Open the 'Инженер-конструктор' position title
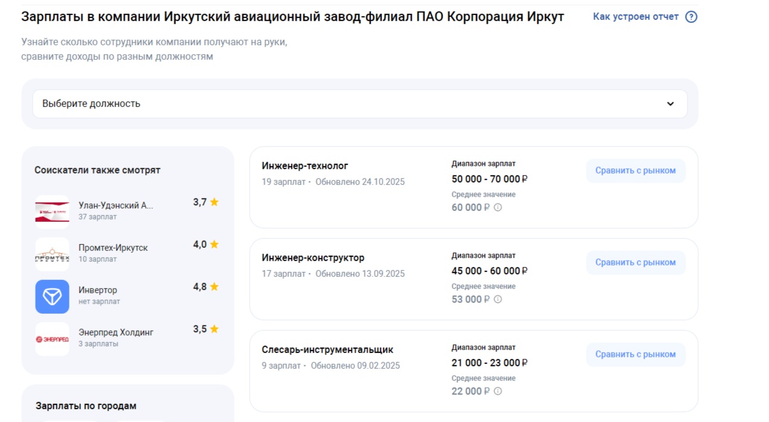The height and width of the screenshot is (422, 769). (313, 258)
